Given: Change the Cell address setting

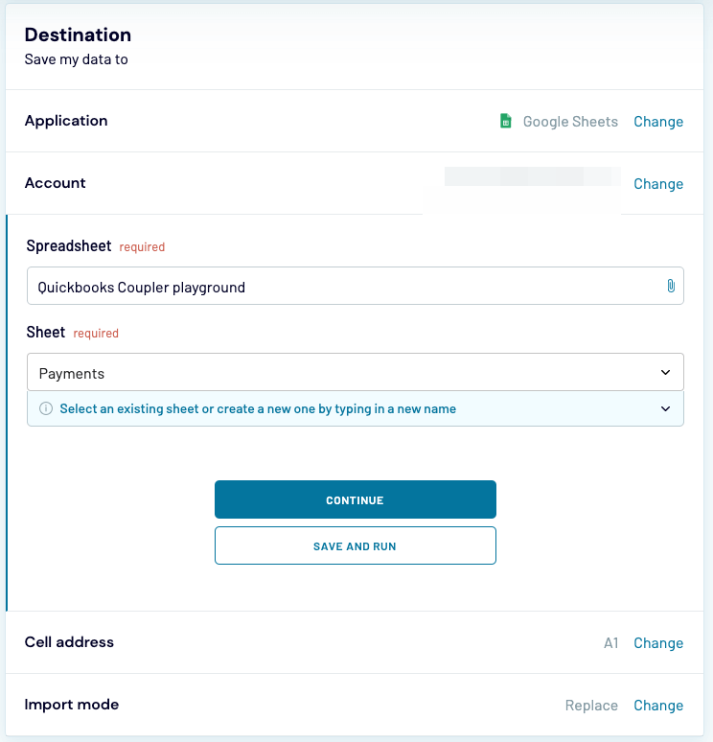Looking at the screenshot, I should tap(658, 643).
